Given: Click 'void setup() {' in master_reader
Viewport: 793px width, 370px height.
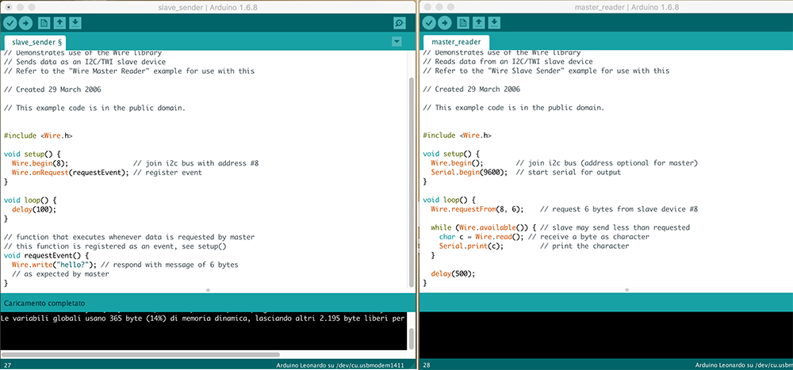Looking at the screenshot, I should 450,154.
